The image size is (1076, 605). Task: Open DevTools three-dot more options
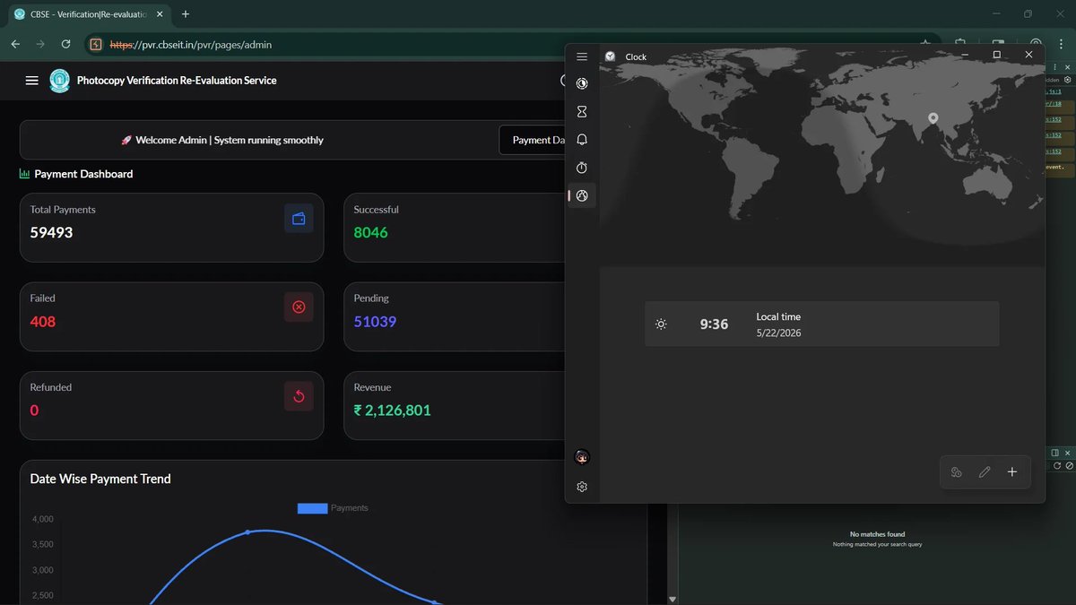[x=1056, y=67]
